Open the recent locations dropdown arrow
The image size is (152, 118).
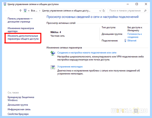[16, 11]
